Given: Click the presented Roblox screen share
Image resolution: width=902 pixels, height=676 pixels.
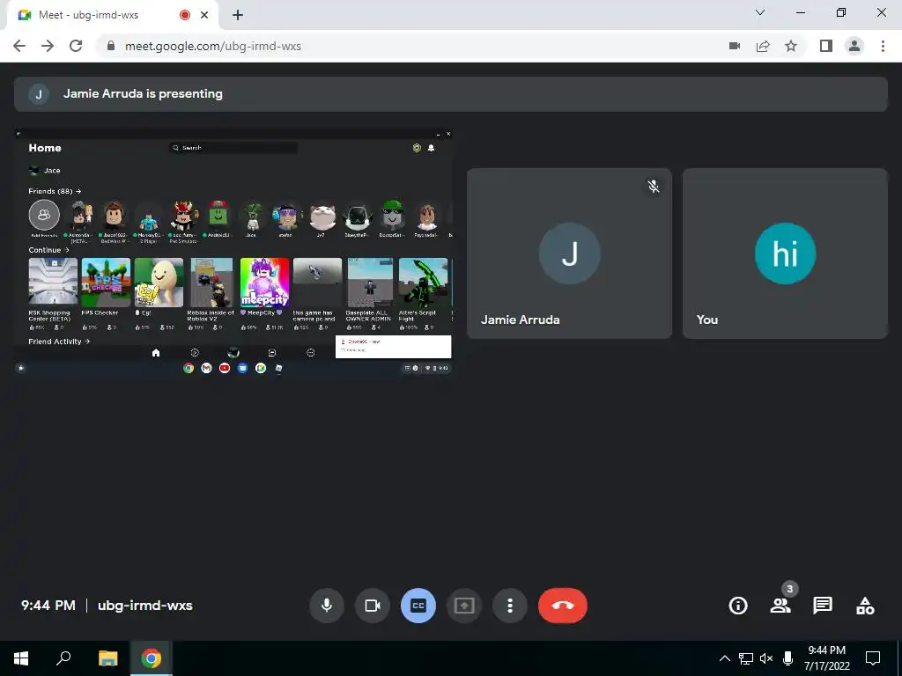Looking at the screenshot, I should click(233, 252).
